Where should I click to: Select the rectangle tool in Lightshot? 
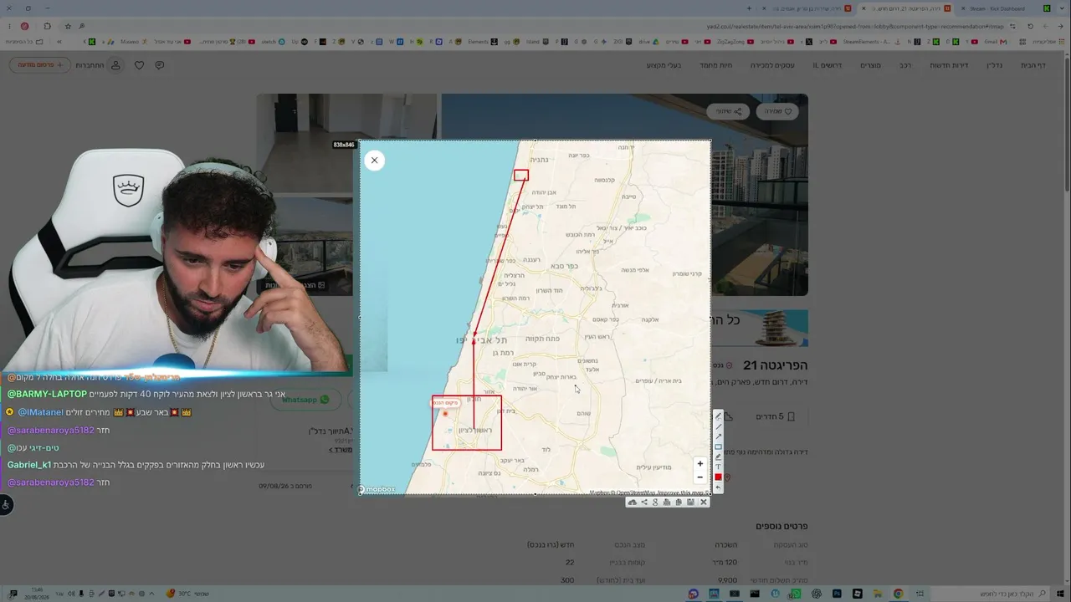click(x=718, y=446)
